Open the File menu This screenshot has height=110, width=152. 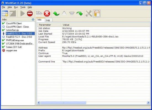click(x=3, y=7)
